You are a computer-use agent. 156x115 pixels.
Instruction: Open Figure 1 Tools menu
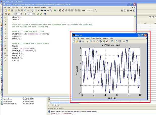tap(93, 38)
